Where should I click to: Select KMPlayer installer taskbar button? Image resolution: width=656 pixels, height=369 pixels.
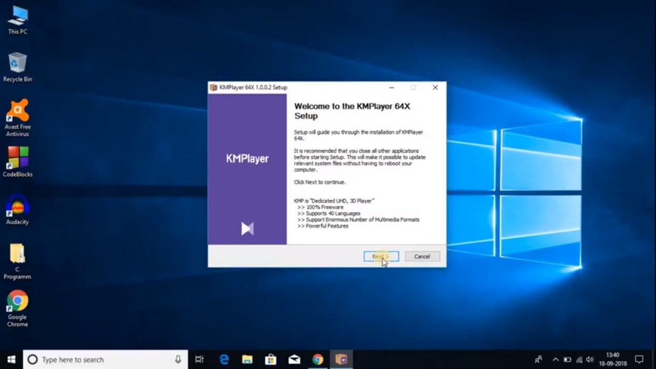341,359
